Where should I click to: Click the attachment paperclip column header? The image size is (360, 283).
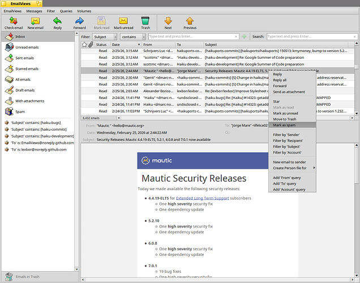coord(91,45)
